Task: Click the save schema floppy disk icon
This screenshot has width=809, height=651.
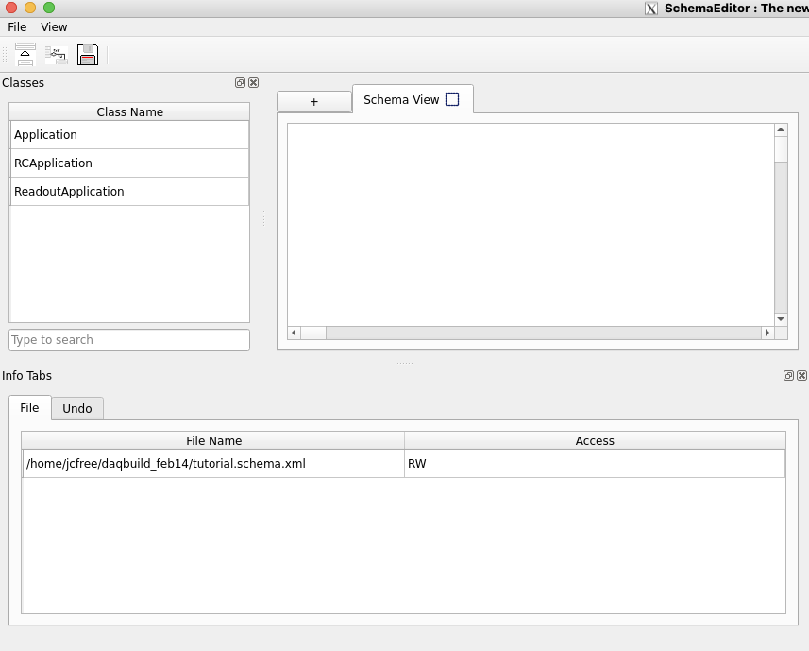Action: [x=88, y=55]
